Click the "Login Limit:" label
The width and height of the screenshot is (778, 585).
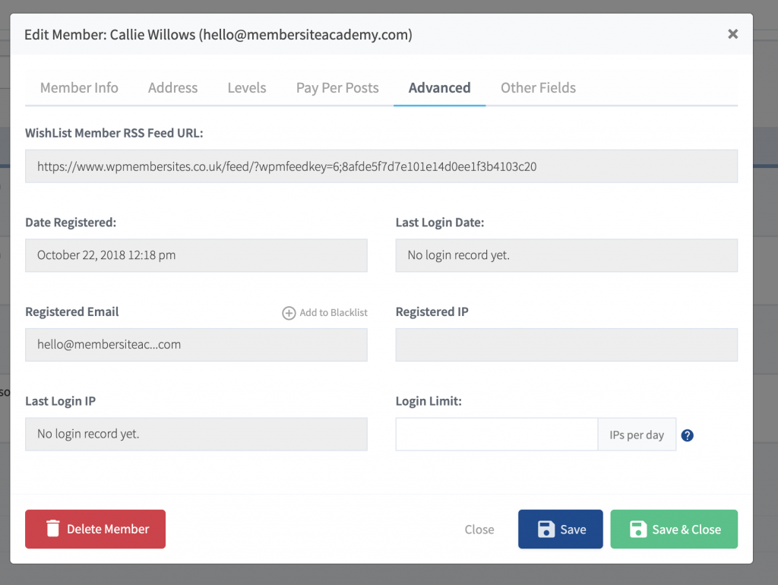429,401
